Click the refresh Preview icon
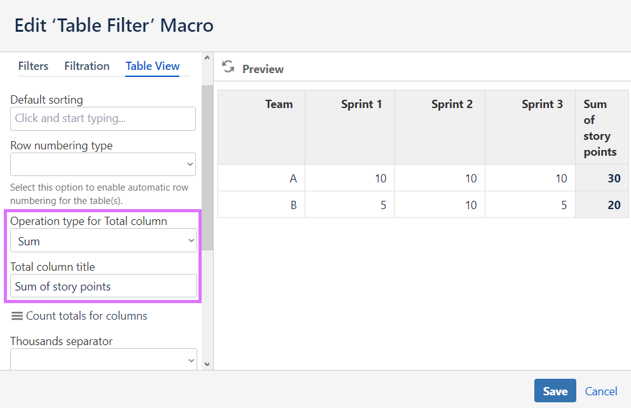Viewport: 631px width, 408px height. coord(228,67)
